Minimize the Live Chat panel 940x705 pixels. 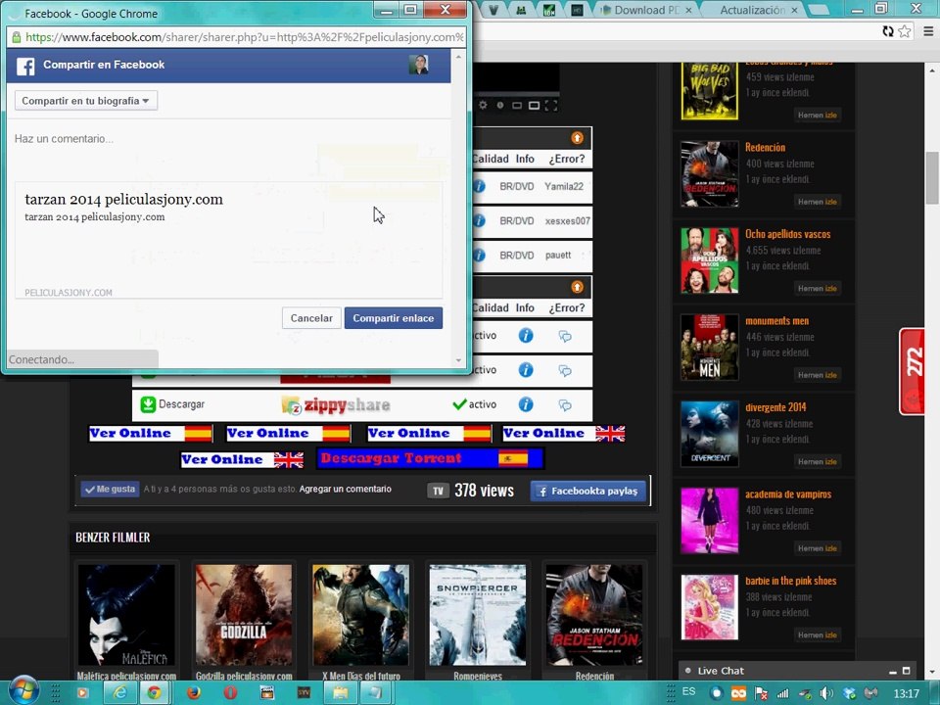point(893,672)
